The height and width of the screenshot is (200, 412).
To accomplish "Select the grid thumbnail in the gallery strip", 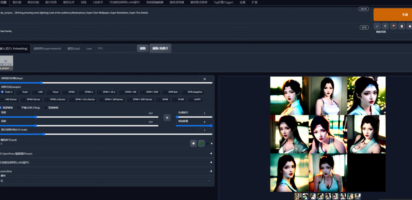I will pos(298,196).
